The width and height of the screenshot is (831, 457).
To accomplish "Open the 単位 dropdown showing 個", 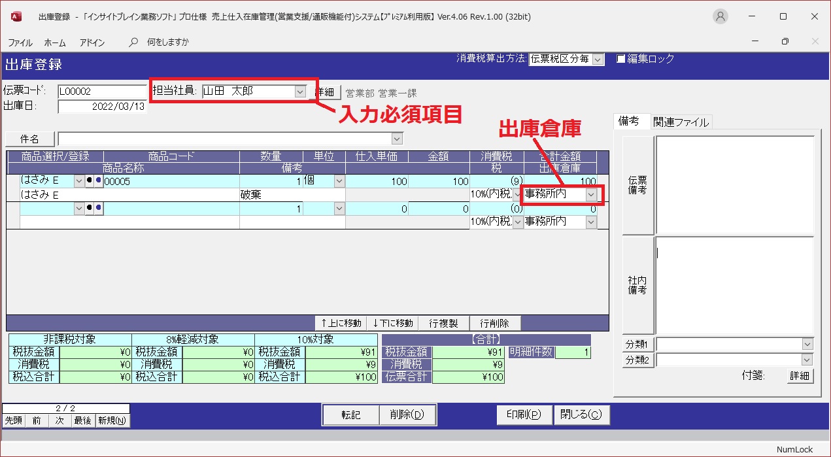I will 339,181.
